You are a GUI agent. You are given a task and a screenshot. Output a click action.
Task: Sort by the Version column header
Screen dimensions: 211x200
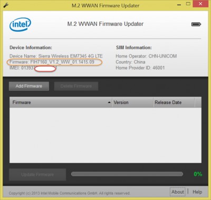(133, 102)
